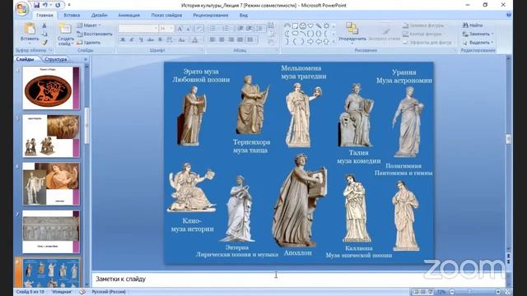Toggle bold (Ж) formatting
Image resolution: width=527 pixels, height=296 pixels.
click(x=123, y=40)
